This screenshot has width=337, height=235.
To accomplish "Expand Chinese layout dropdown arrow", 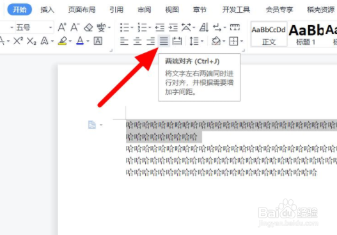I will pos(194,28).
